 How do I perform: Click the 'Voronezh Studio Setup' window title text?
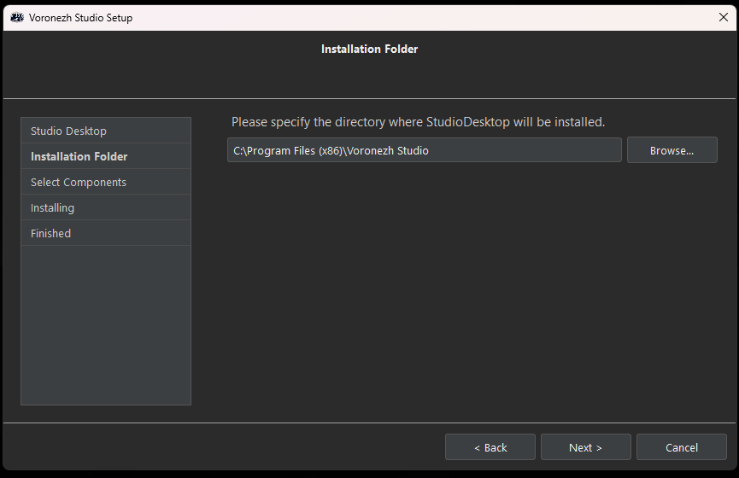80,18
